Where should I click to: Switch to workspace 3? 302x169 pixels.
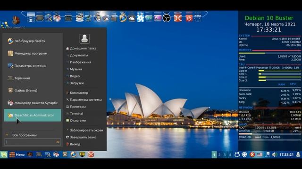225,154
